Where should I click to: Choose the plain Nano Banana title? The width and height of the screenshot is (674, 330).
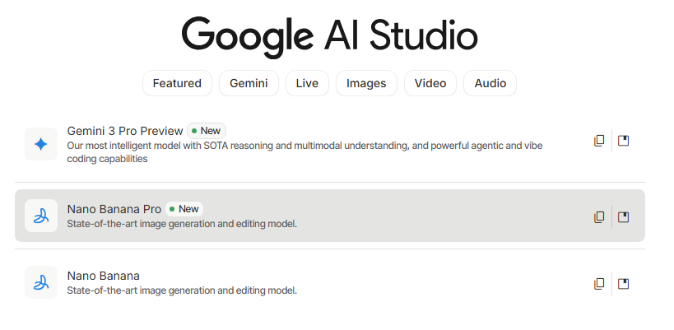[103, 276]
